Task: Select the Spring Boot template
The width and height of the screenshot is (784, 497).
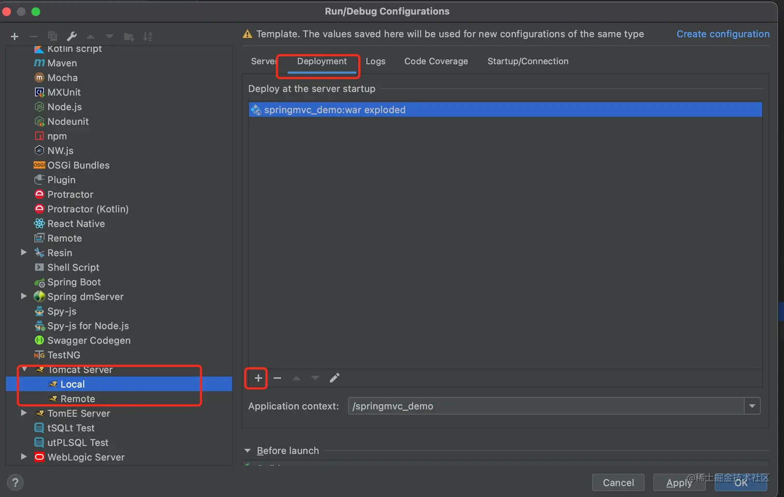Action: click(x=74, y=282)
